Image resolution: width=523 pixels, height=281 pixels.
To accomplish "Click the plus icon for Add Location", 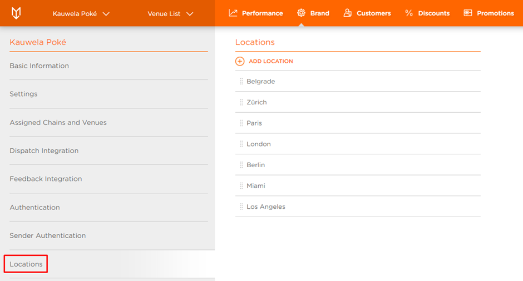I will click(240, 61).
